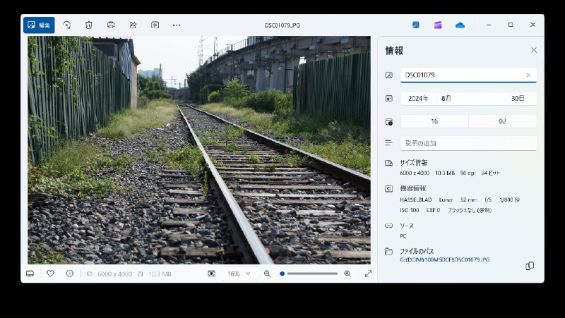Open the purple Clipchamp icon
The width and height of the screenshot is (565, 318).
click(x=438, y=25)
